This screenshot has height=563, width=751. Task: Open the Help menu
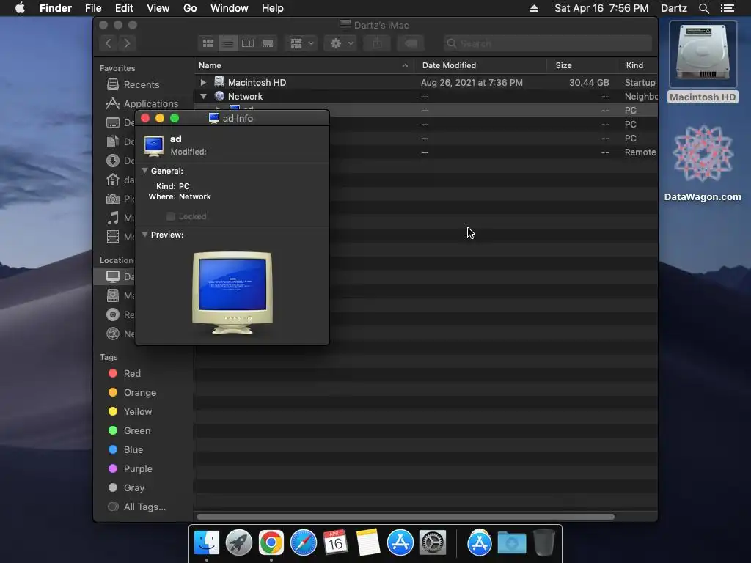(273, 8)
